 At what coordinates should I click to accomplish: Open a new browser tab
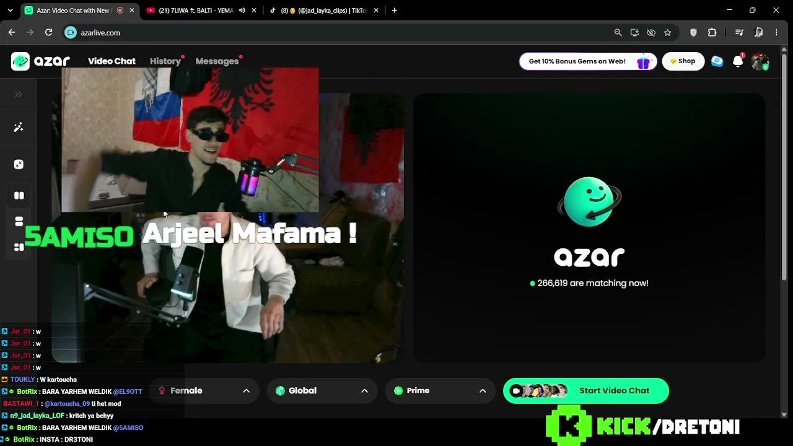click(394, 11)
